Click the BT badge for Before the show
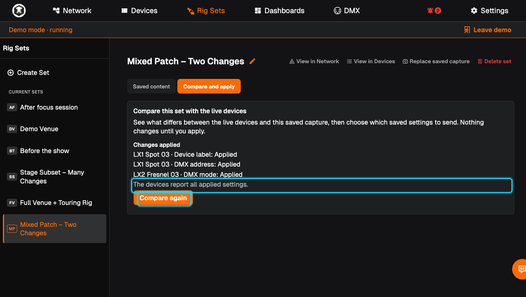This screenshot has height=297, width=526. (x=12, y=151)
